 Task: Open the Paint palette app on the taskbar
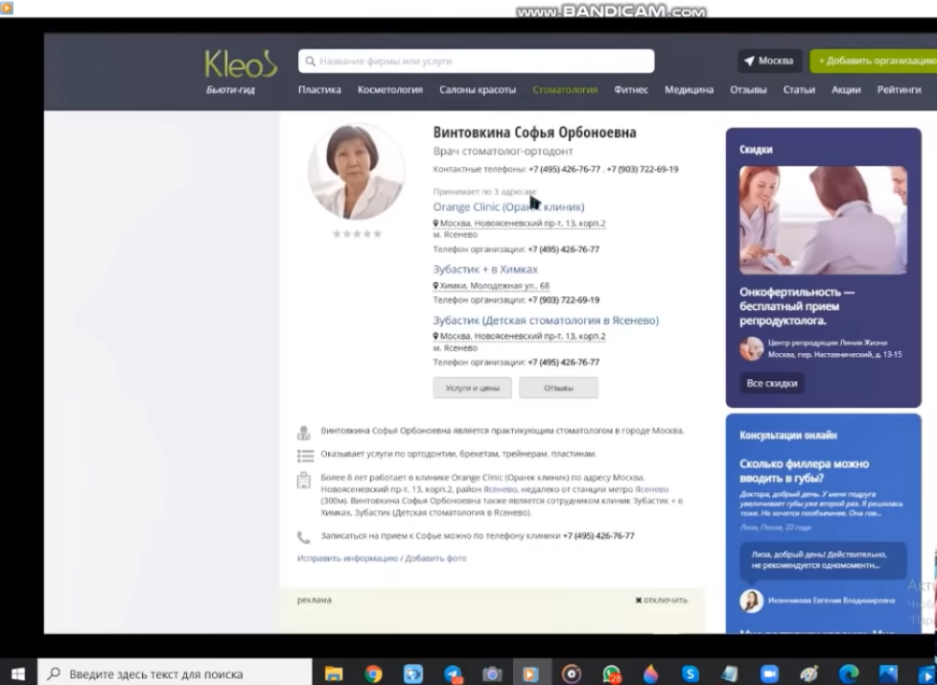coord(808,674)
